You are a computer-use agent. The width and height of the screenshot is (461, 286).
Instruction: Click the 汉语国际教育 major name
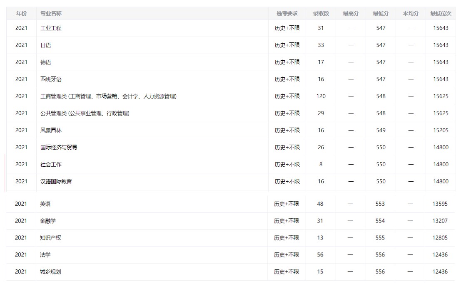56,182
